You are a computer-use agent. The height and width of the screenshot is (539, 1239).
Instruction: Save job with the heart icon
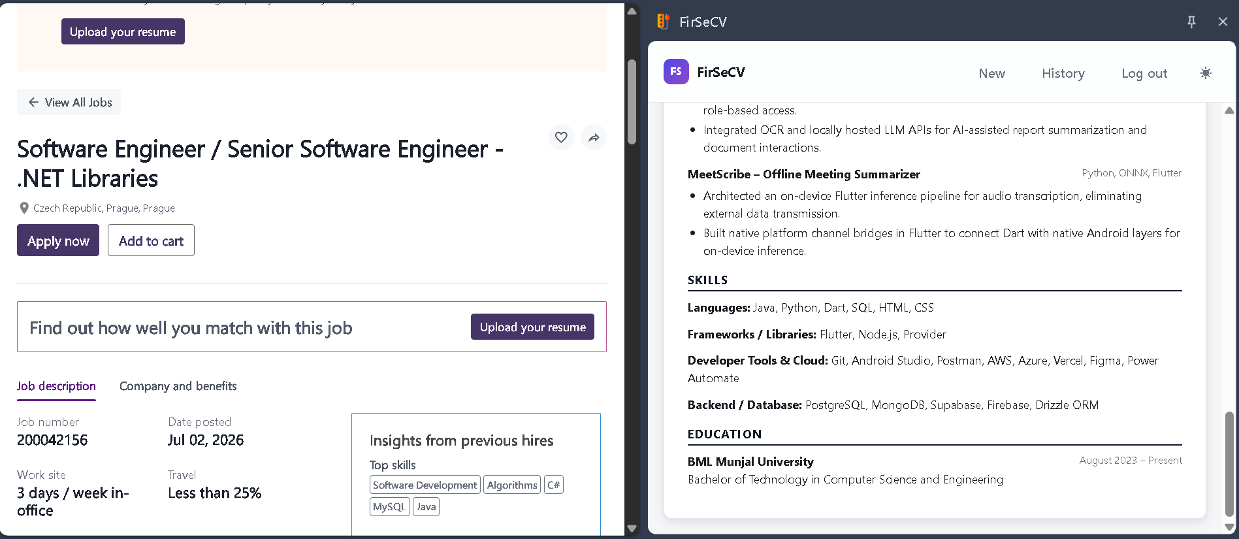click(561, 137)
